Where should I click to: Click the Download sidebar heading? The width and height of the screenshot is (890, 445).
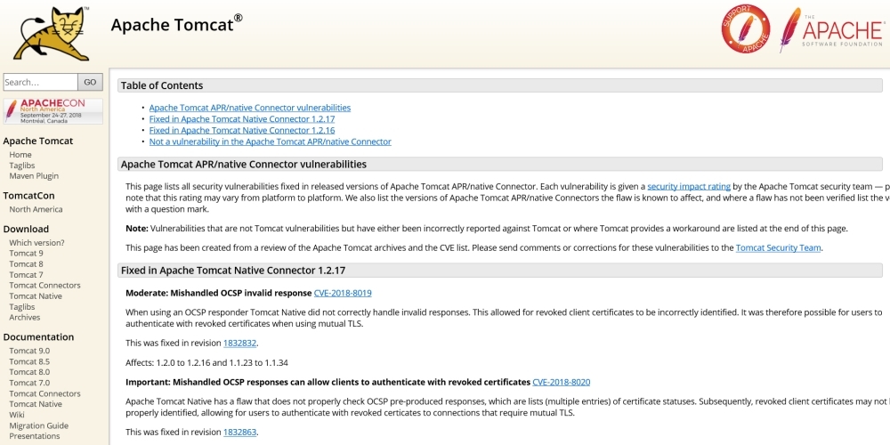pos(26,229)
